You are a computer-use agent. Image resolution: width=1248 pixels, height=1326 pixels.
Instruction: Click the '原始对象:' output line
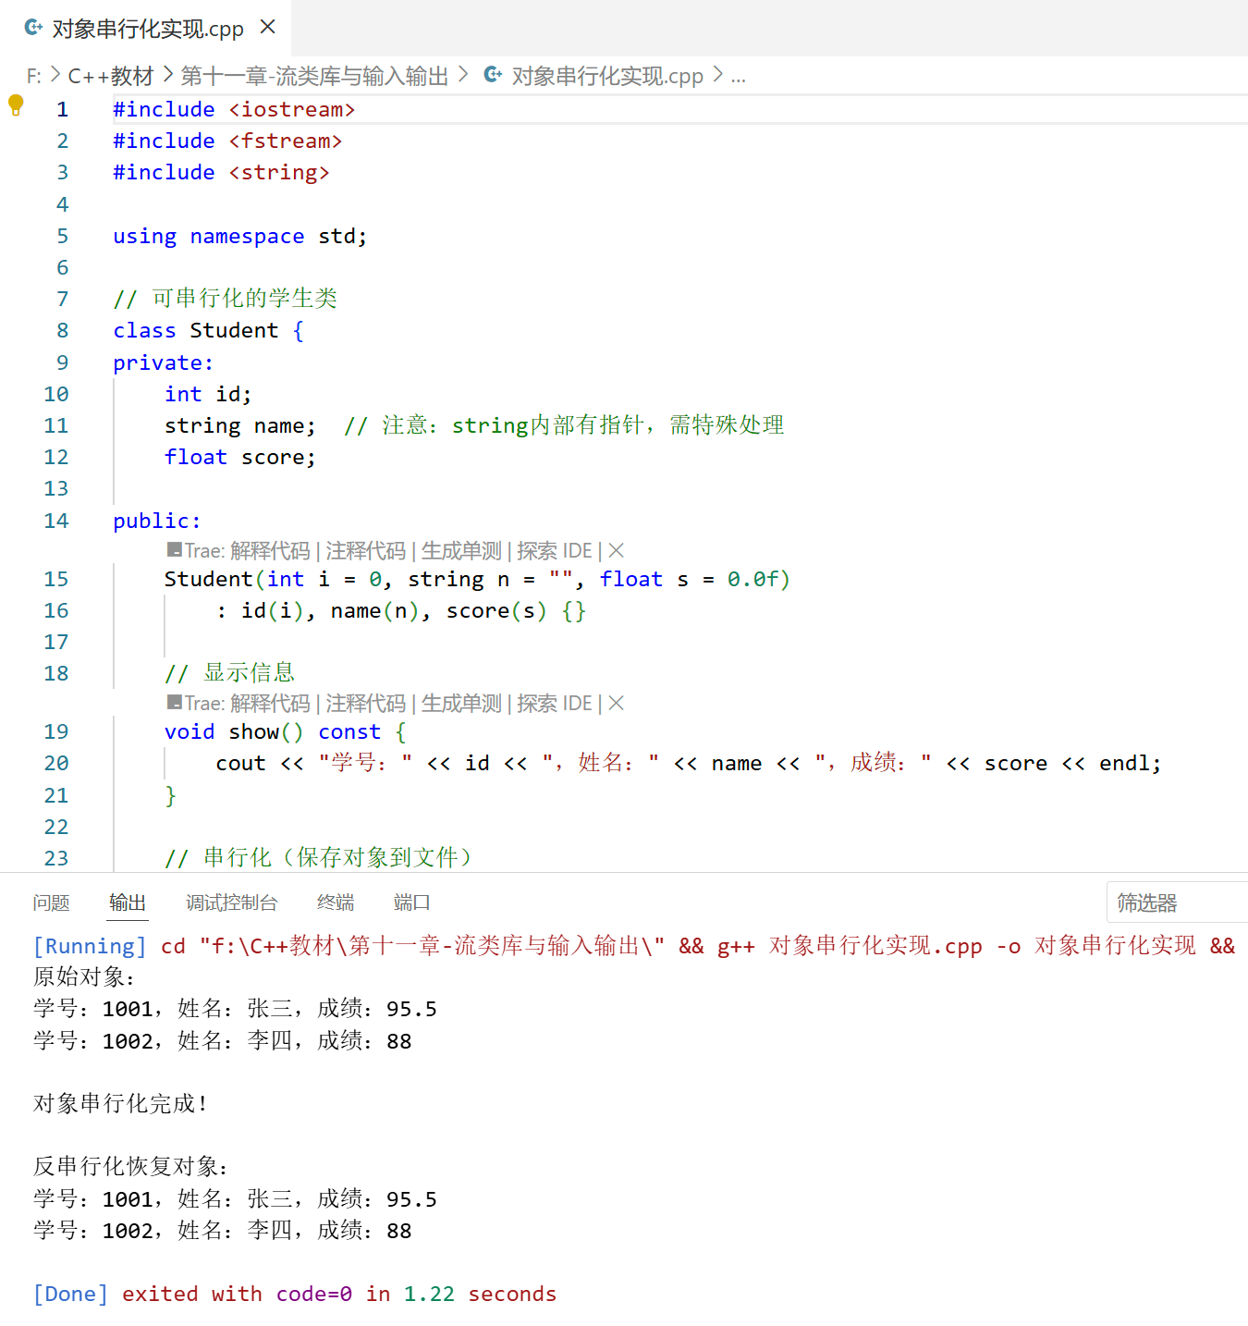[x=85, y=977]
